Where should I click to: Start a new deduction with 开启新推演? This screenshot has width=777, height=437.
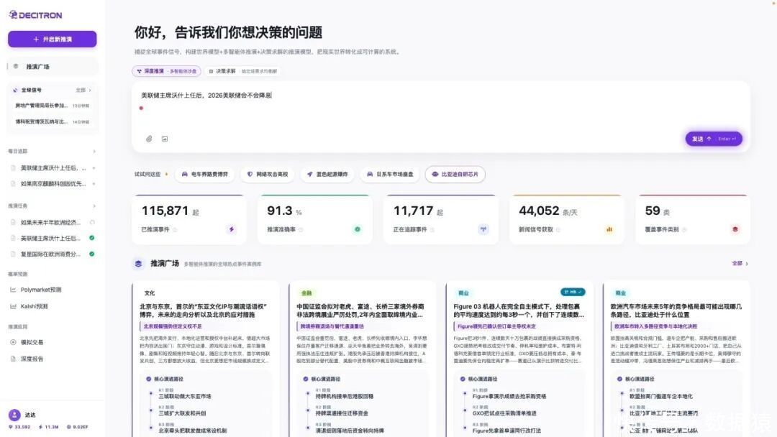(52, 39)
